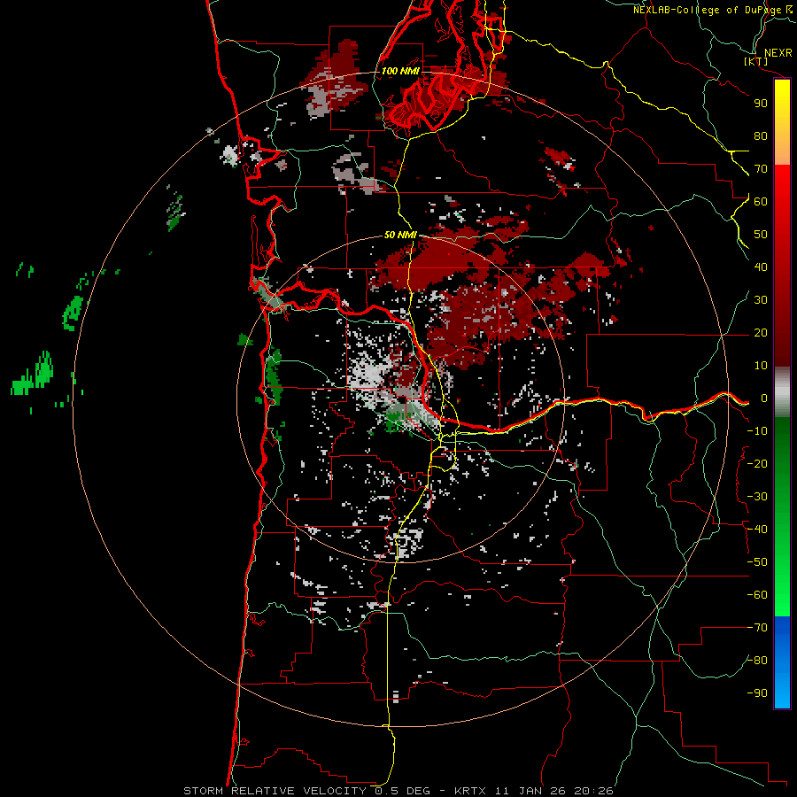The width and height of the screenshot is (797, 797).
Task: Click the 70 value on velocity scale
Action: coord(761,169)
